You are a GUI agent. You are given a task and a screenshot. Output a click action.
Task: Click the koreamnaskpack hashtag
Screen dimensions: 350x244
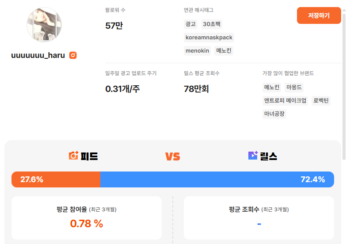pos(209,38)
